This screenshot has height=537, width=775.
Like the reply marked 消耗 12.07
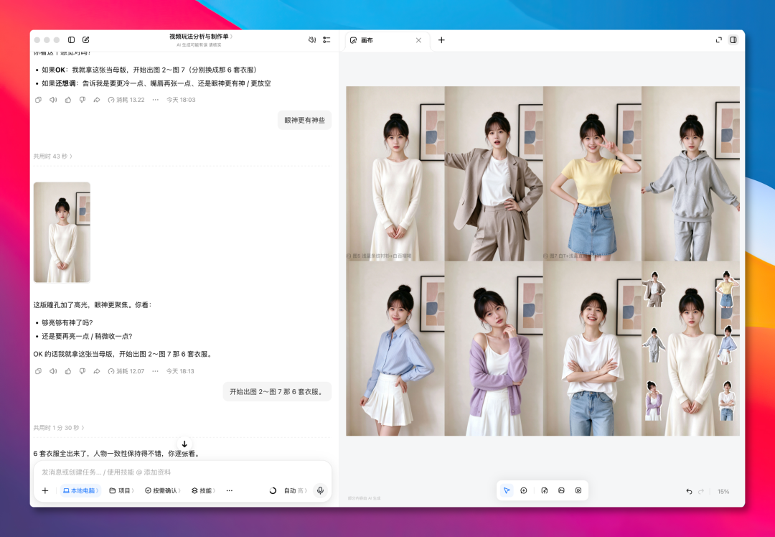[67, 371]
